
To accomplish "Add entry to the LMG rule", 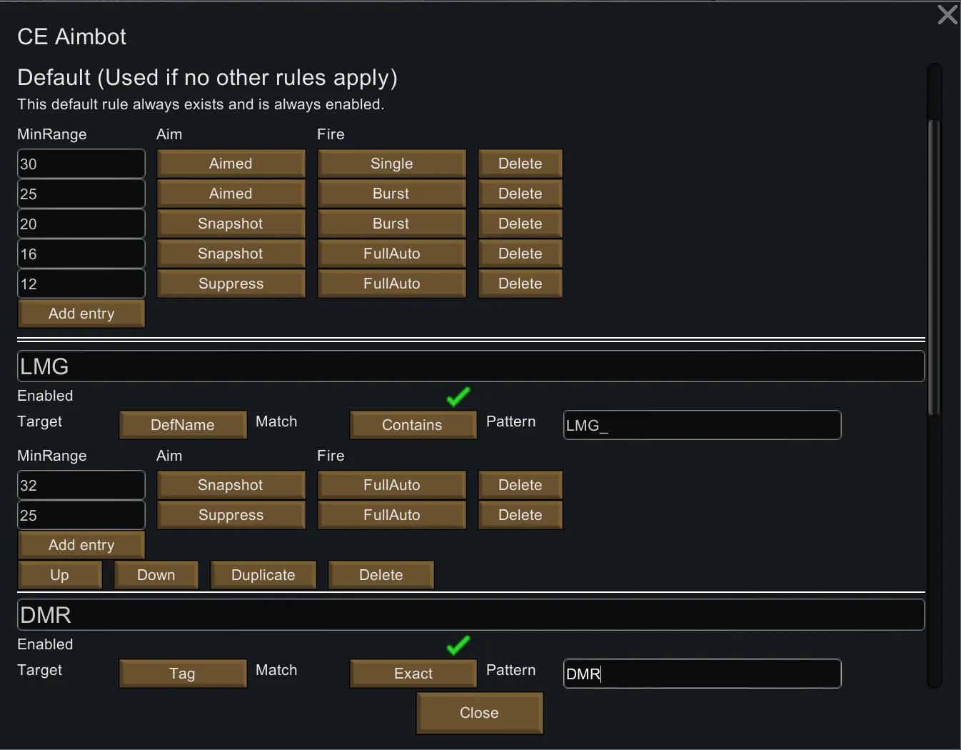I will click(x=81, y=545).
